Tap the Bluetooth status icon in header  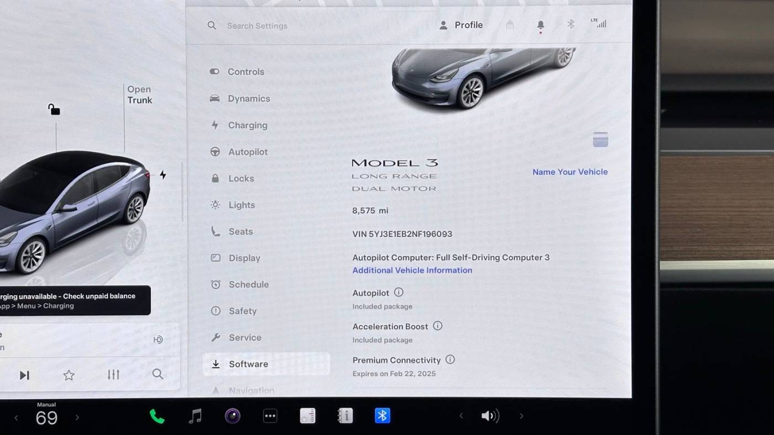click(571, 24)
